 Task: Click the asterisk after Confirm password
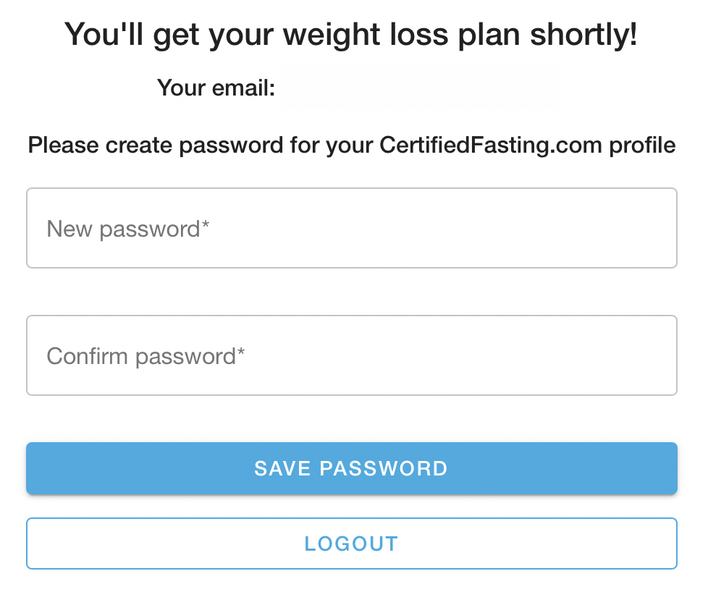pyautogui.click(x=241, y=352)
